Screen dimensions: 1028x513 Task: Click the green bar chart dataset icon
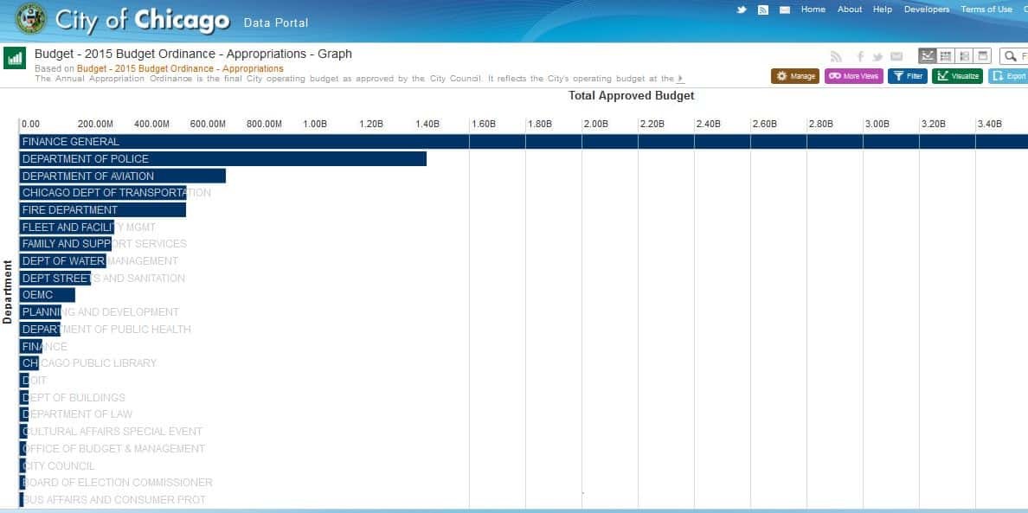pyautogui.click(x=15, y=58)
